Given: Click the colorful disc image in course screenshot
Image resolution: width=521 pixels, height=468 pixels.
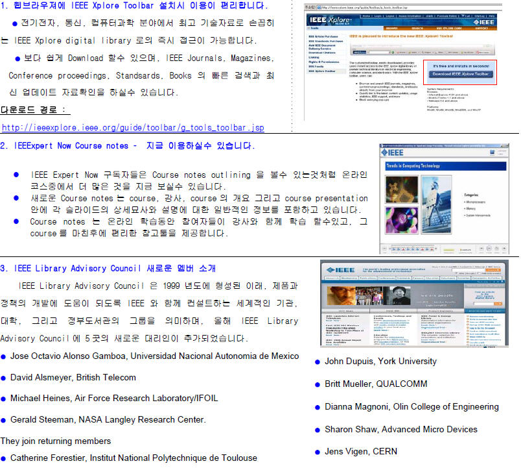Looking at the screenshot, I should click(402, 220).
